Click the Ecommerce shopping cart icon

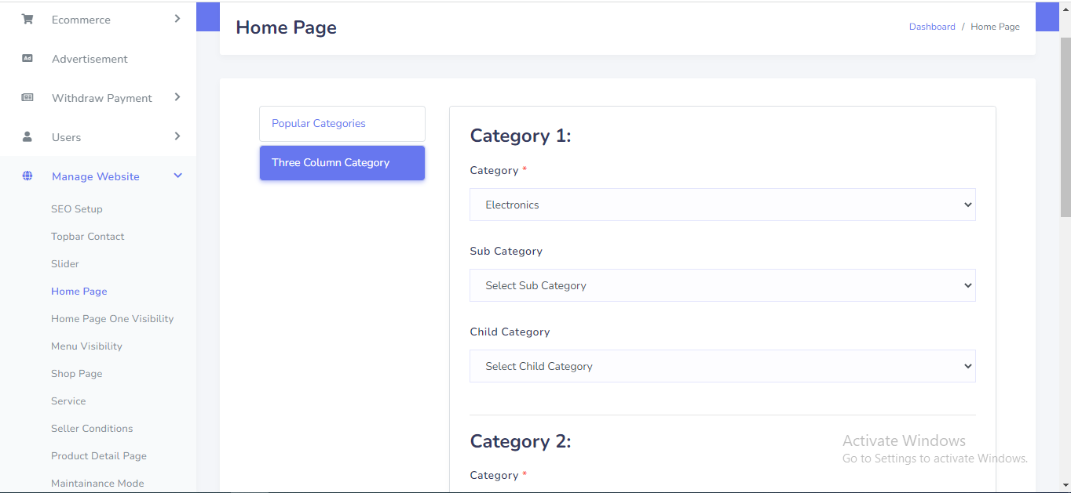click(x=27, y=20)
